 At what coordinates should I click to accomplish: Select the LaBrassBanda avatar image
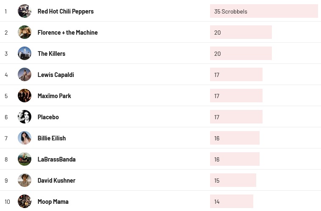click(x=25, y=159)
